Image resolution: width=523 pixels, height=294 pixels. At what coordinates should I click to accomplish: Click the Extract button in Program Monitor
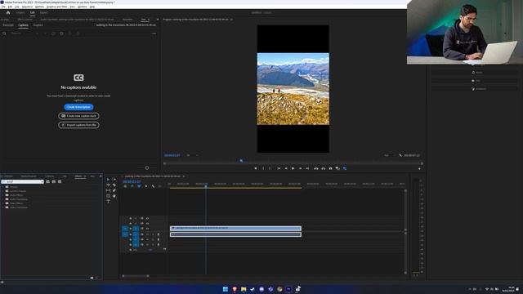pyautogui.click(x=324, y=168)
